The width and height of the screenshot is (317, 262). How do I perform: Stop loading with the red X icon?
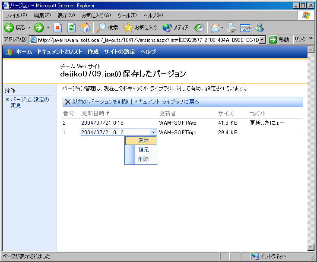click(x=57, y=28)
